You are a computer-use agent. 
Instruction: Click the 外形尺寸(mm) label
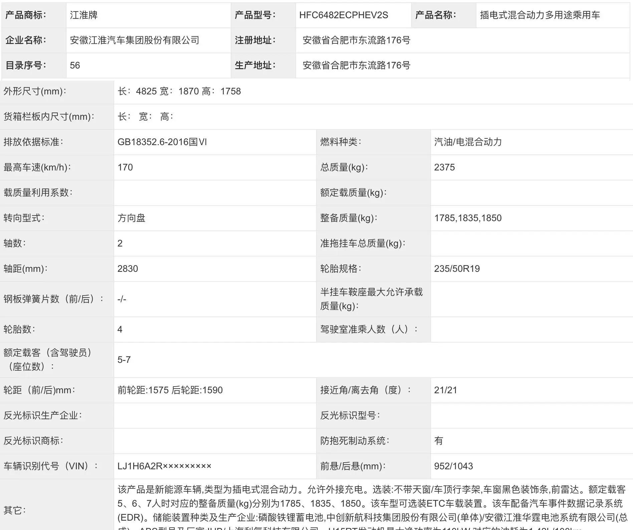(35, 91)
